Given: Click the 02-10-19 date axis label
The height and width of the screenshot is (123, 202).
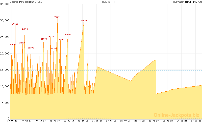Looking at the screenshot, I should pyautogui.click(x=83, y=121).
